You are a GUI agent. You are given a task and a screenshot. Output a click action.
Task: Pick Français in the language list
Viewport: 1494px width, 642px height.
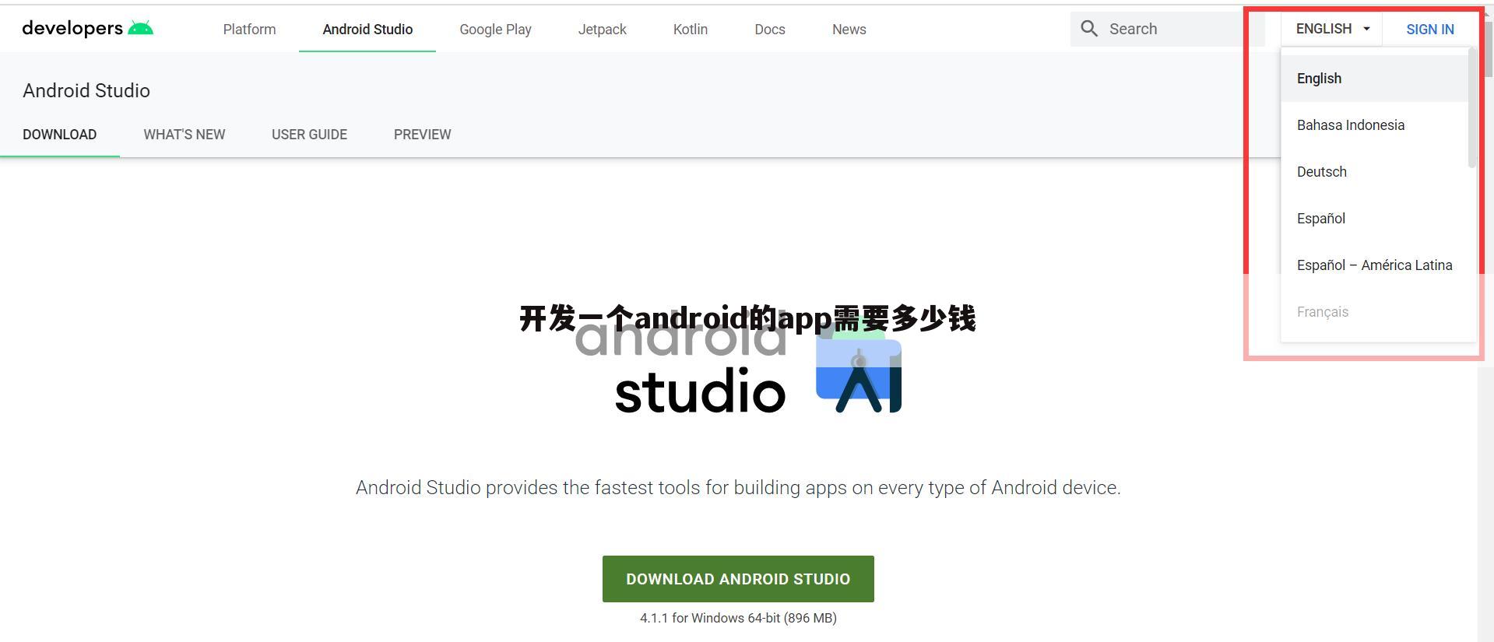point(1374,312)
